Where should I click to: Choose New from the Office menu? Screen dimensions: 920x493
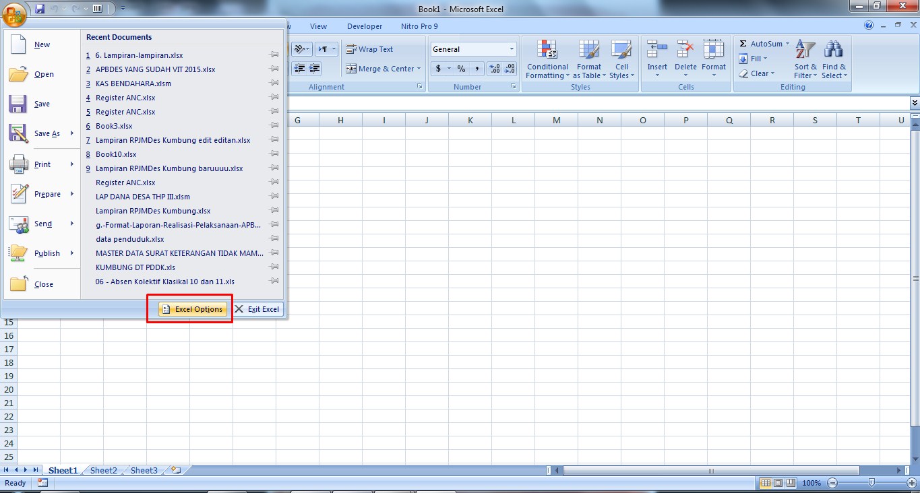tap(42, 44)
